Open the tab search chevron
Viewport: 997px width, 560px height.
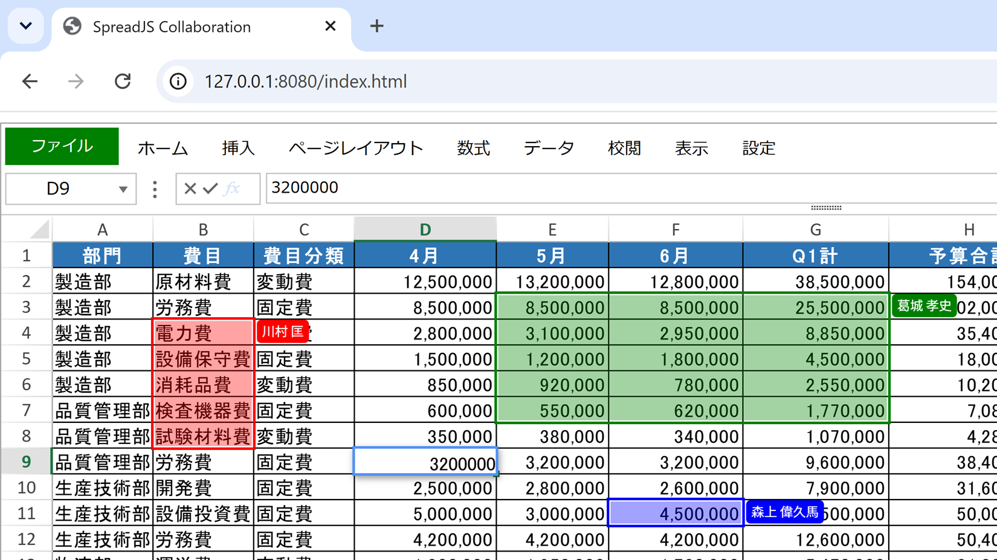[x=25, y=26]
